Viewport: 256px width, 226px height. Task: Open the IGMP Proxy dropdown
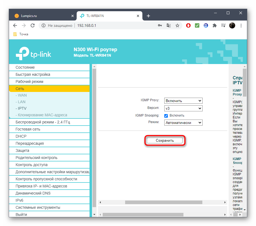183,101
